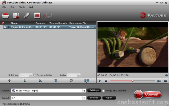The height and width of the screenshot is (106, 169).
Task: Open the Edit menu
Action: tap(13, 7)
